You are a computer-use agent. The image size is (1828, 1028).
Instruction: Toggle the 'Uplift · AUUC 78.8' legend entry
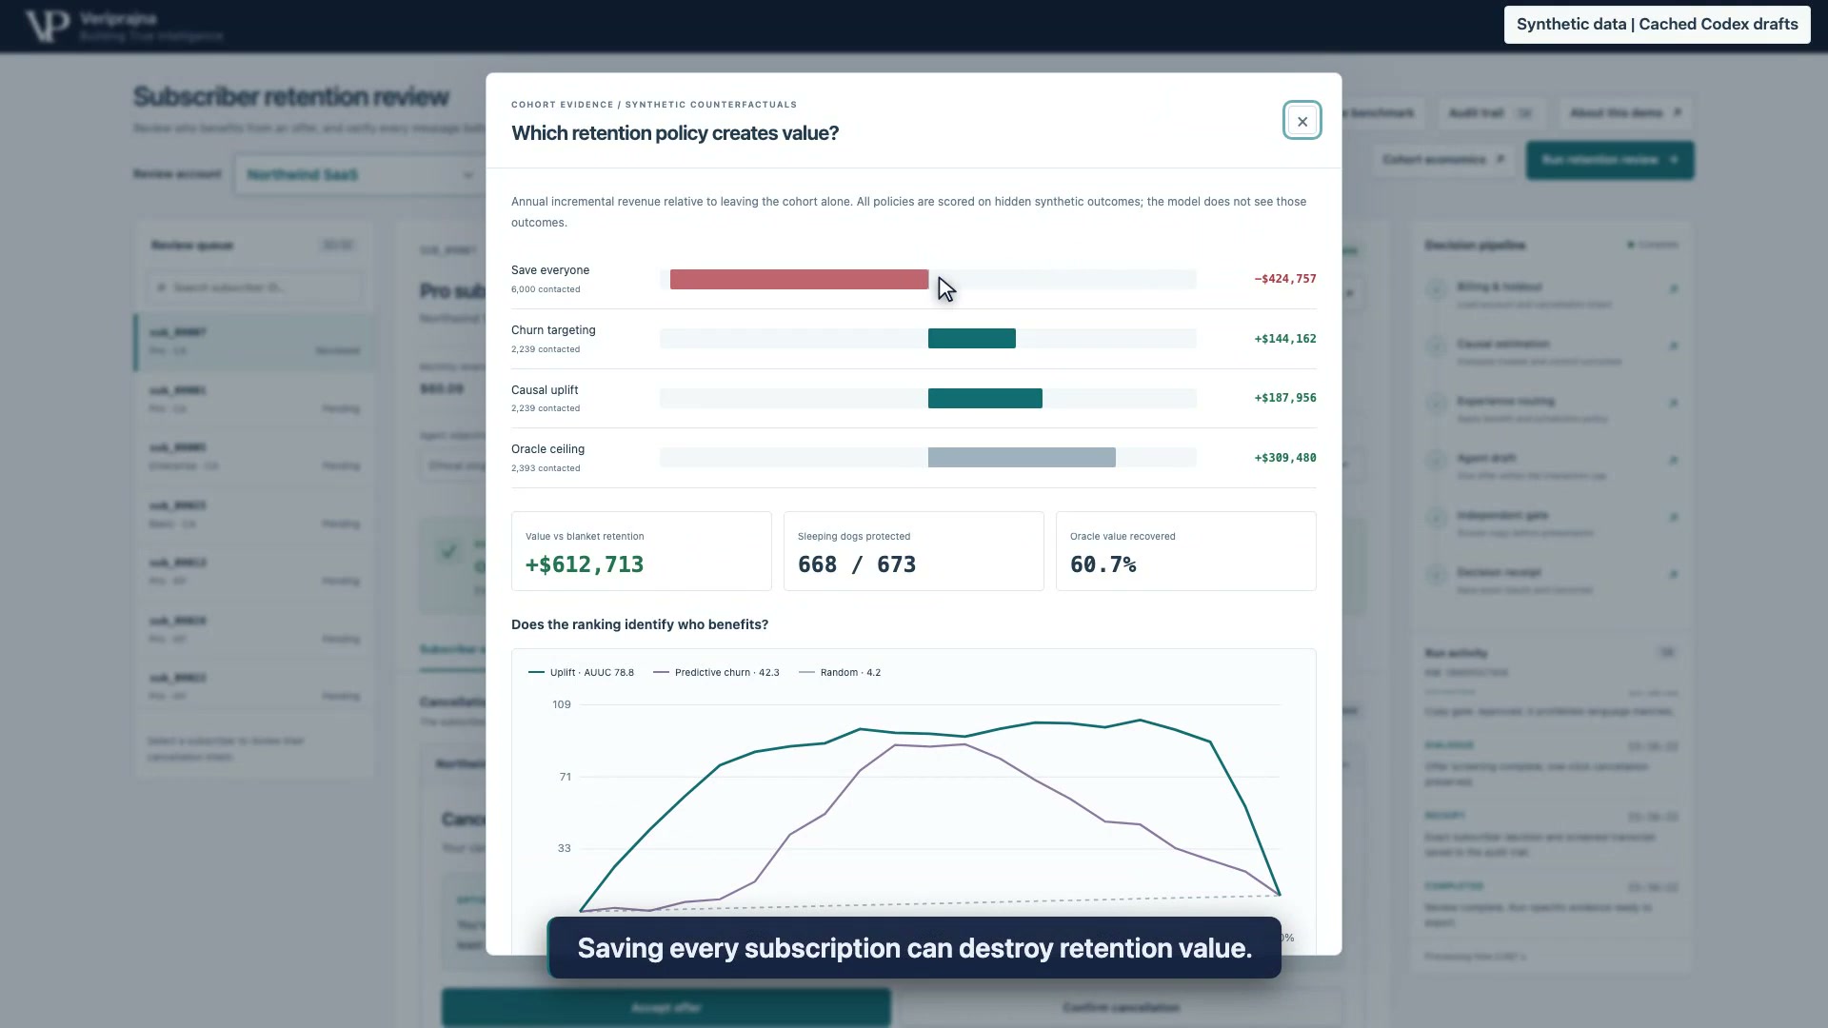581,673
